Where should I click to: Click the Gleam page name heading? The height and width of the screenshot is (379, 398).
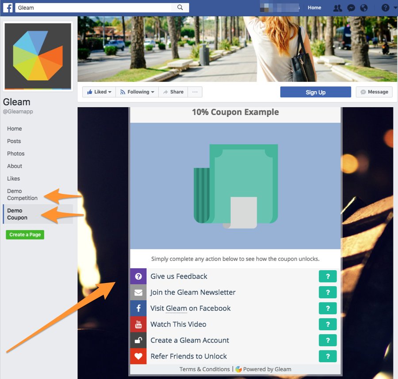pyautogui.click(x=16, y=102)
